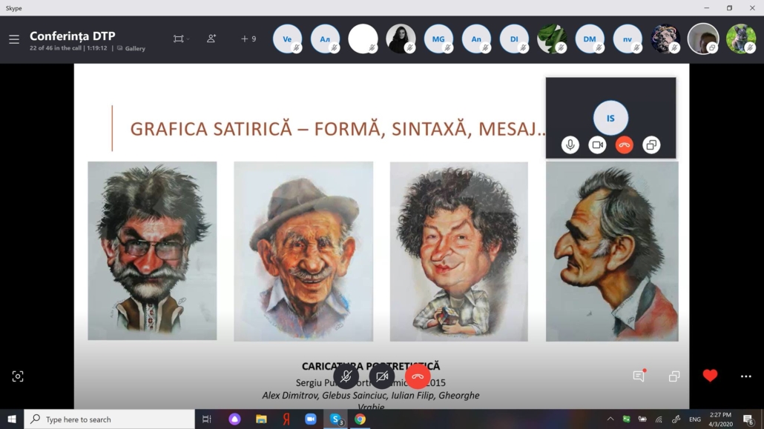Toggle microphone in the IS mini panel
Image resolution: width=764 pixels, height=429 pixels.
coord(570,145)
